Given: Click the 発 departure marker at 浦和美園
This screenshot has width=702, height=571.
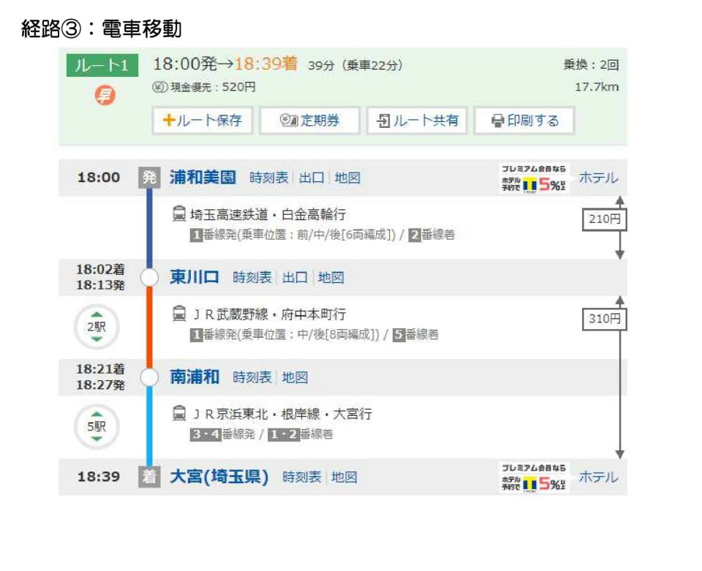Looking at the screenshot, I should point(148,178).
